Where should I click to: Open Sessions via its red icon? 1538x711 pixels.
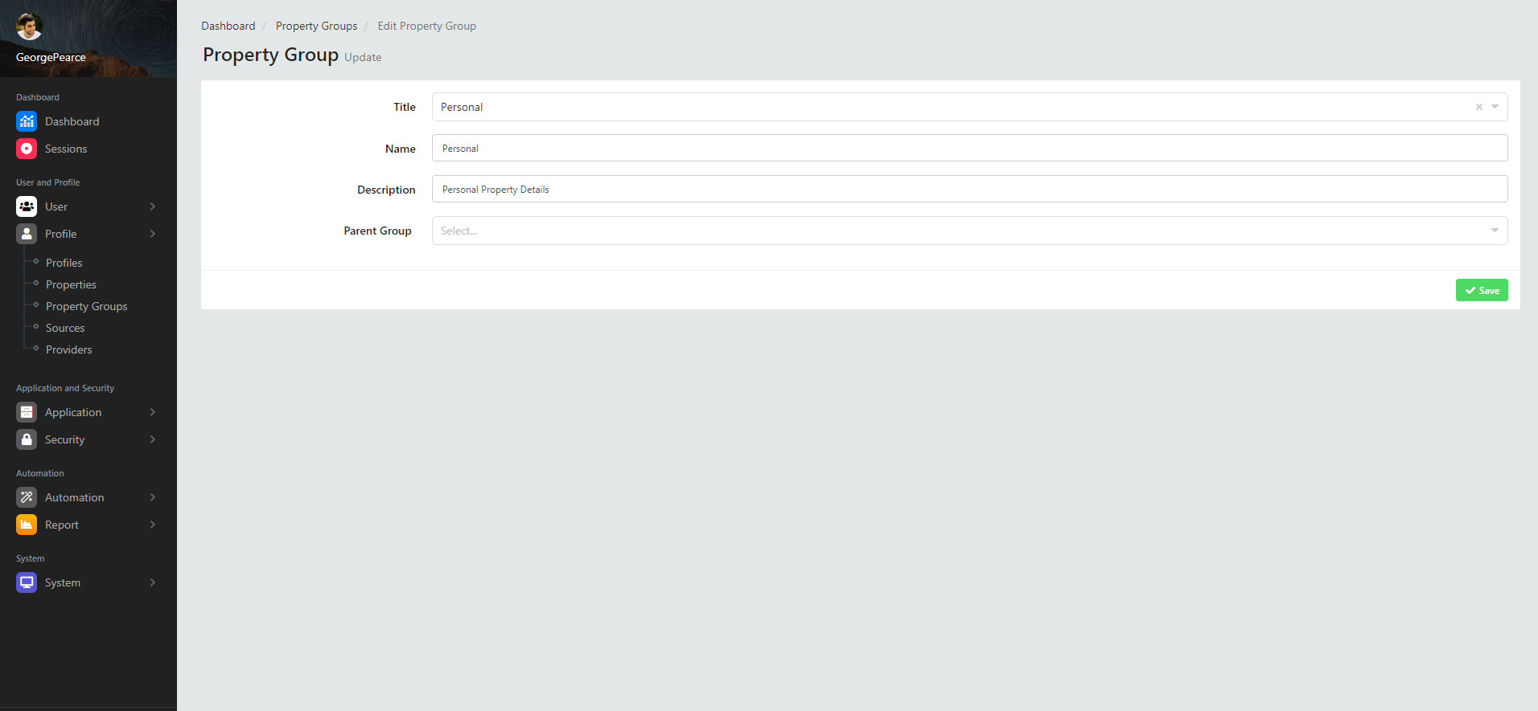(27, 149)
